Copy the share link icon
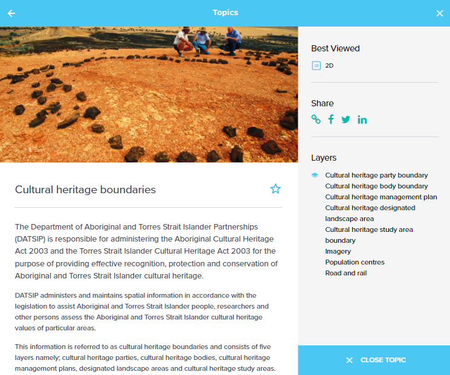This screenshot has height=375, width=450. [316, 119]
